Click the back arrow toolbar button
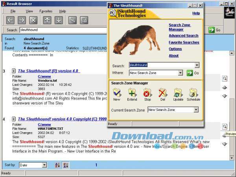236x177 pixels. (x=11, y=20)
